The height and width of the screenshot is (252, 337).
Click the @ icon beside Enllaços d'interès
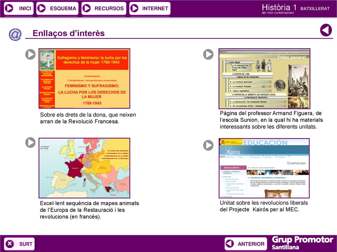click(x=15, y=34)
